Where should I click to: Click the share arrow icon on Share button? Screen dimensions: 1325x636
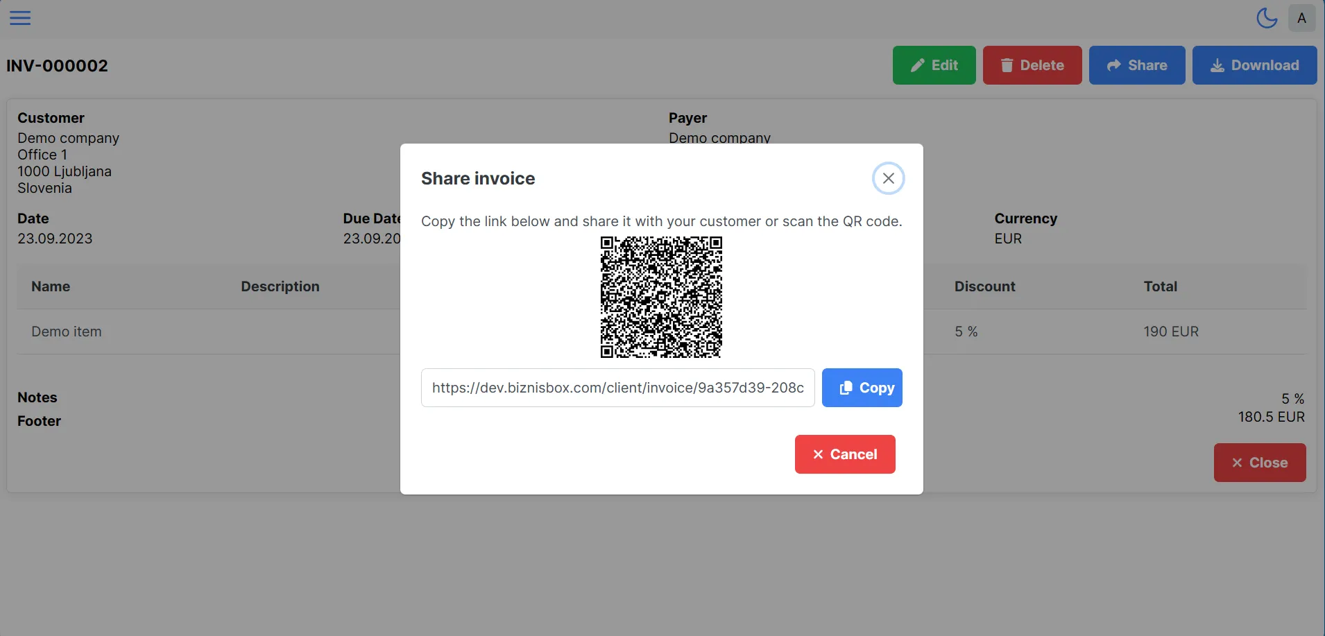click(x=1115, y=65)
